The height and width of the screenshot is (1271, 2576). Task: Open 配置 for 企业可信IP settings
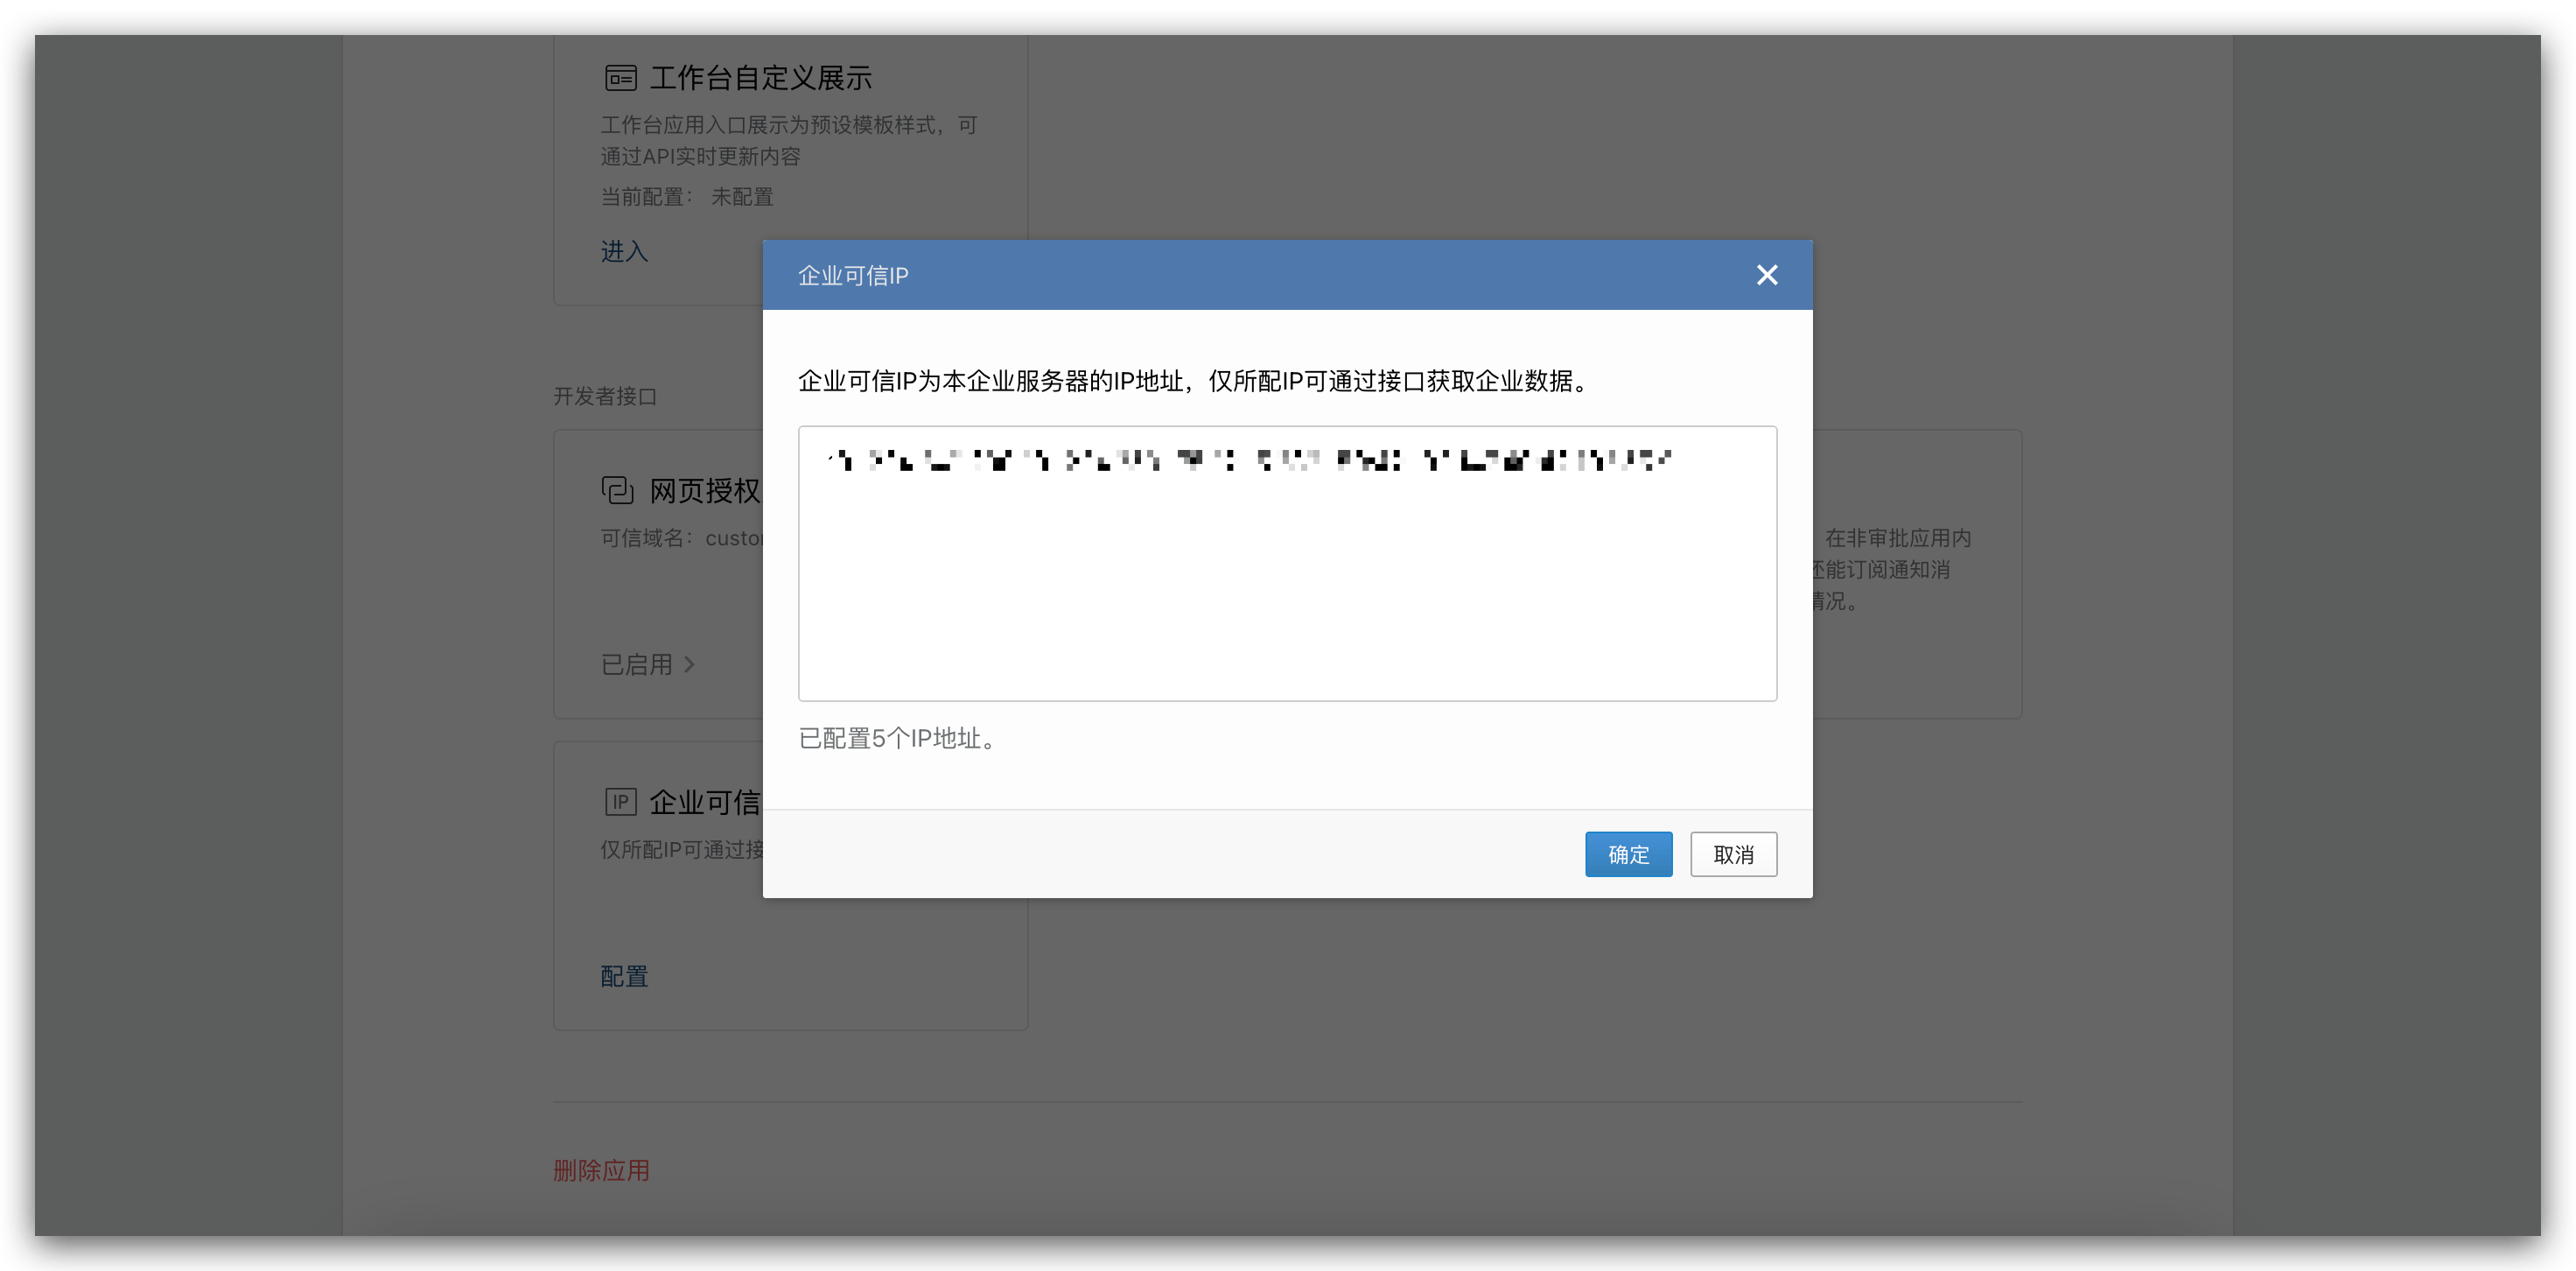click(x=623, y=976)
